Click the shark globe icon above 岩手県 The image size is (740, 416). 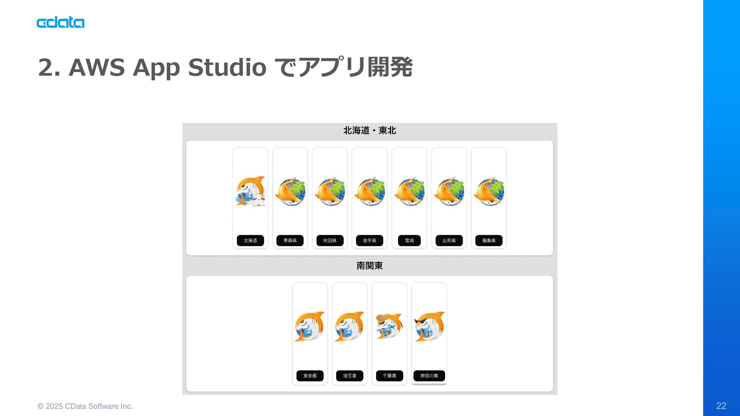point(370,191)
